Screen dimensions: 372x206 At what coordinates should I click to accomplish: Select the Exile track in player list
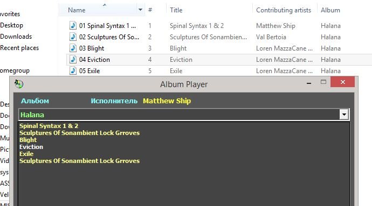(26, 154)
